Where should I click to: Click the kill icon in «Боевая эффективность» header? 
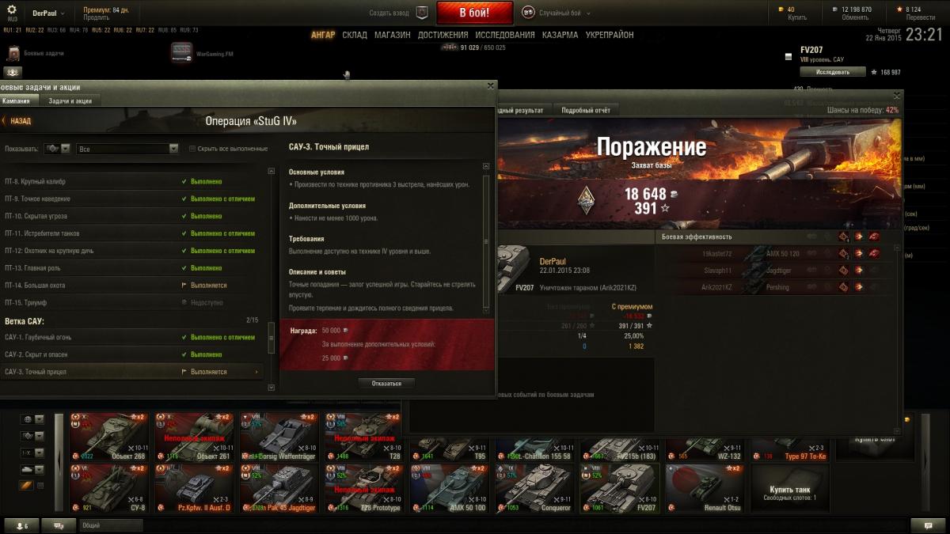click(x=874, y=237)
